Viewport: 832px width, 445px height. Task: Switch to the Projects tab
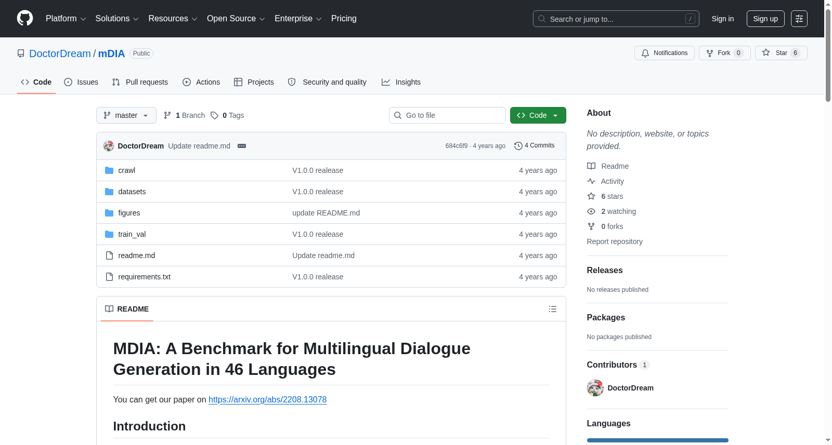coord(254,82)
